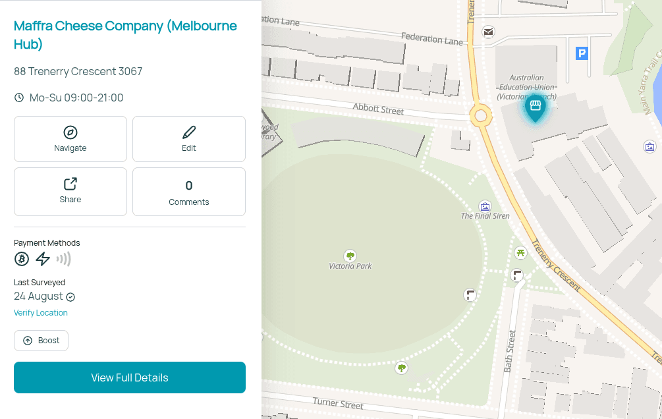
Task: Open the Comments section showing zero comments
Action: pos(188,192)
